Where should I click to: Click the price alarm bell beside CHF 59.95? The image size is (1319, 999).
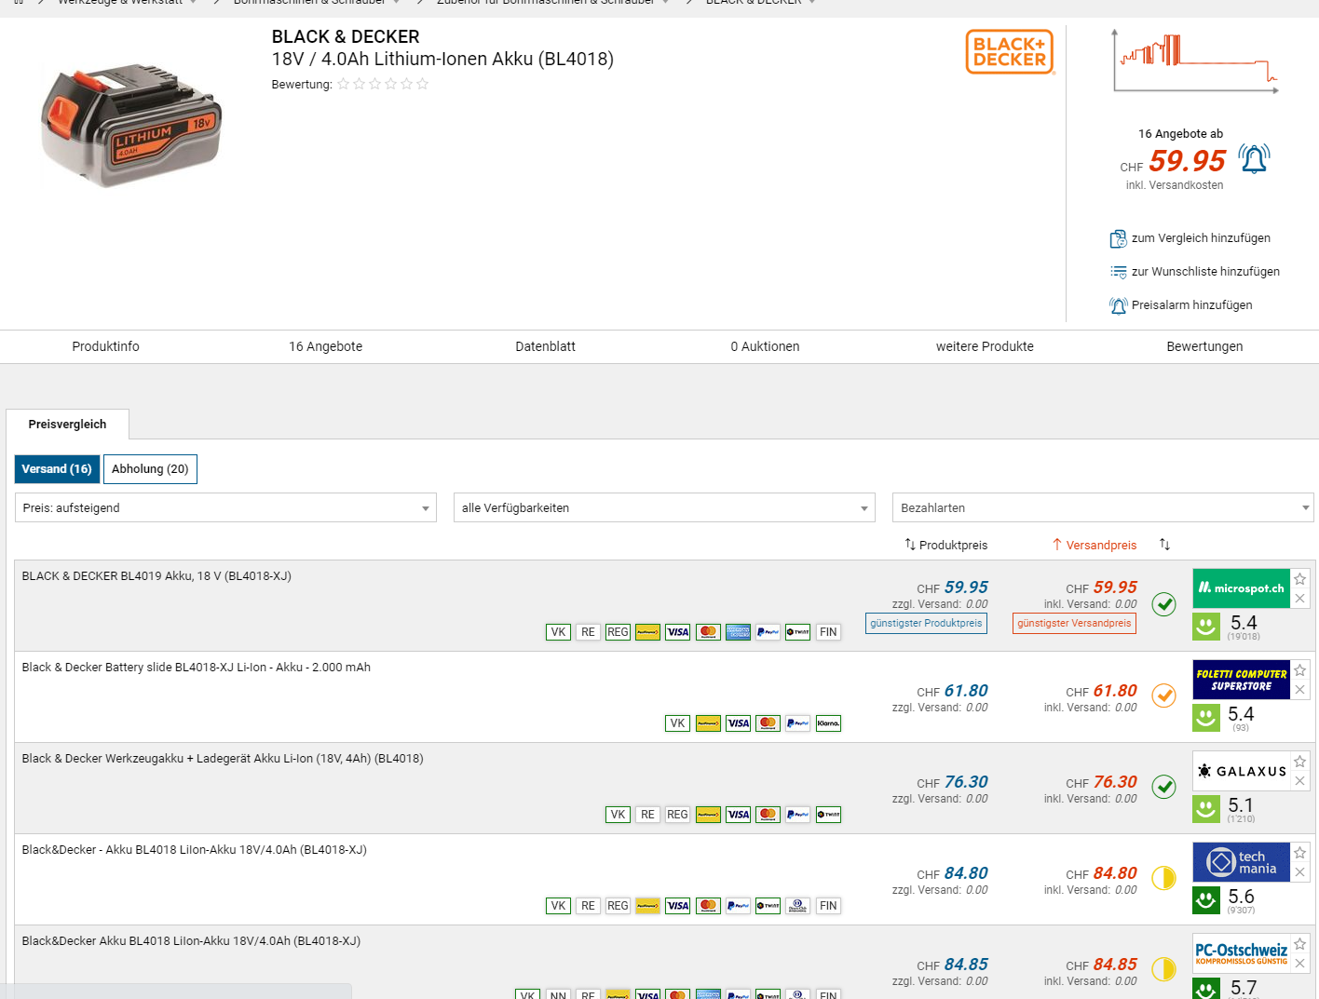[x=1254, y=159]
